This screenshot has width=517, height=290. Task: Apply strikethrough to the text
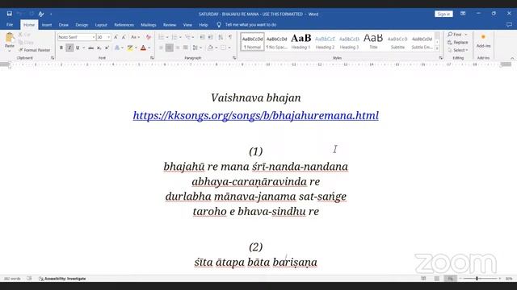90,48
